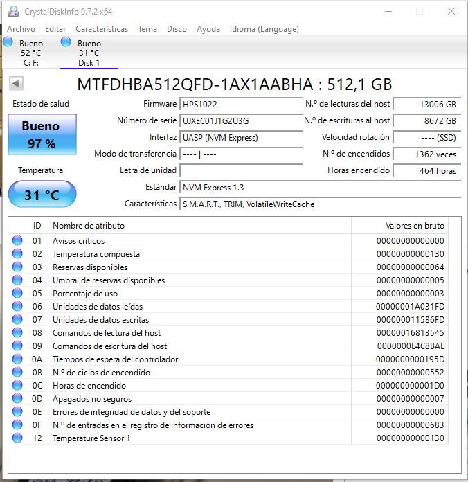Close the CrystalDiskInfo window
The height and width of the screenshot is (482, 468).
click(x=451, y=11)
